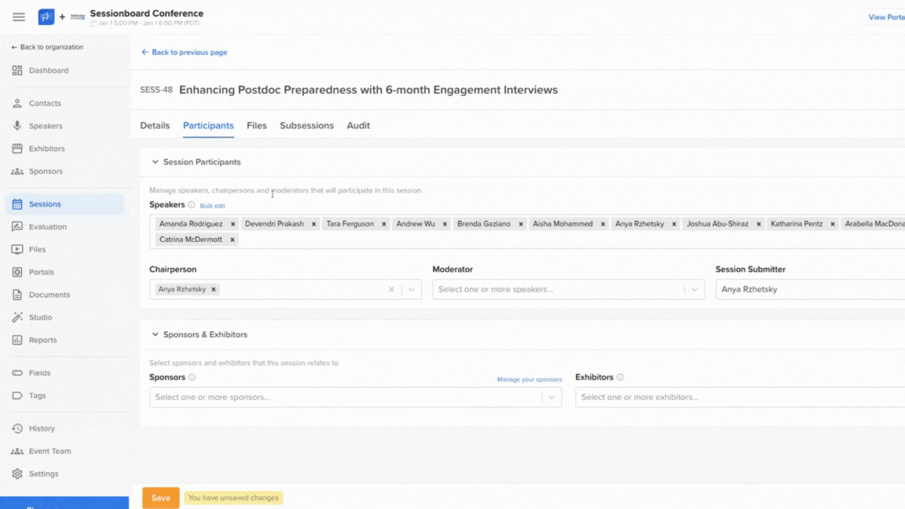The width and height of the screenshot is (905, 509).
Task: Open Event Team in the sidebar
Action: pyautogui.click(x=49, y=452)
